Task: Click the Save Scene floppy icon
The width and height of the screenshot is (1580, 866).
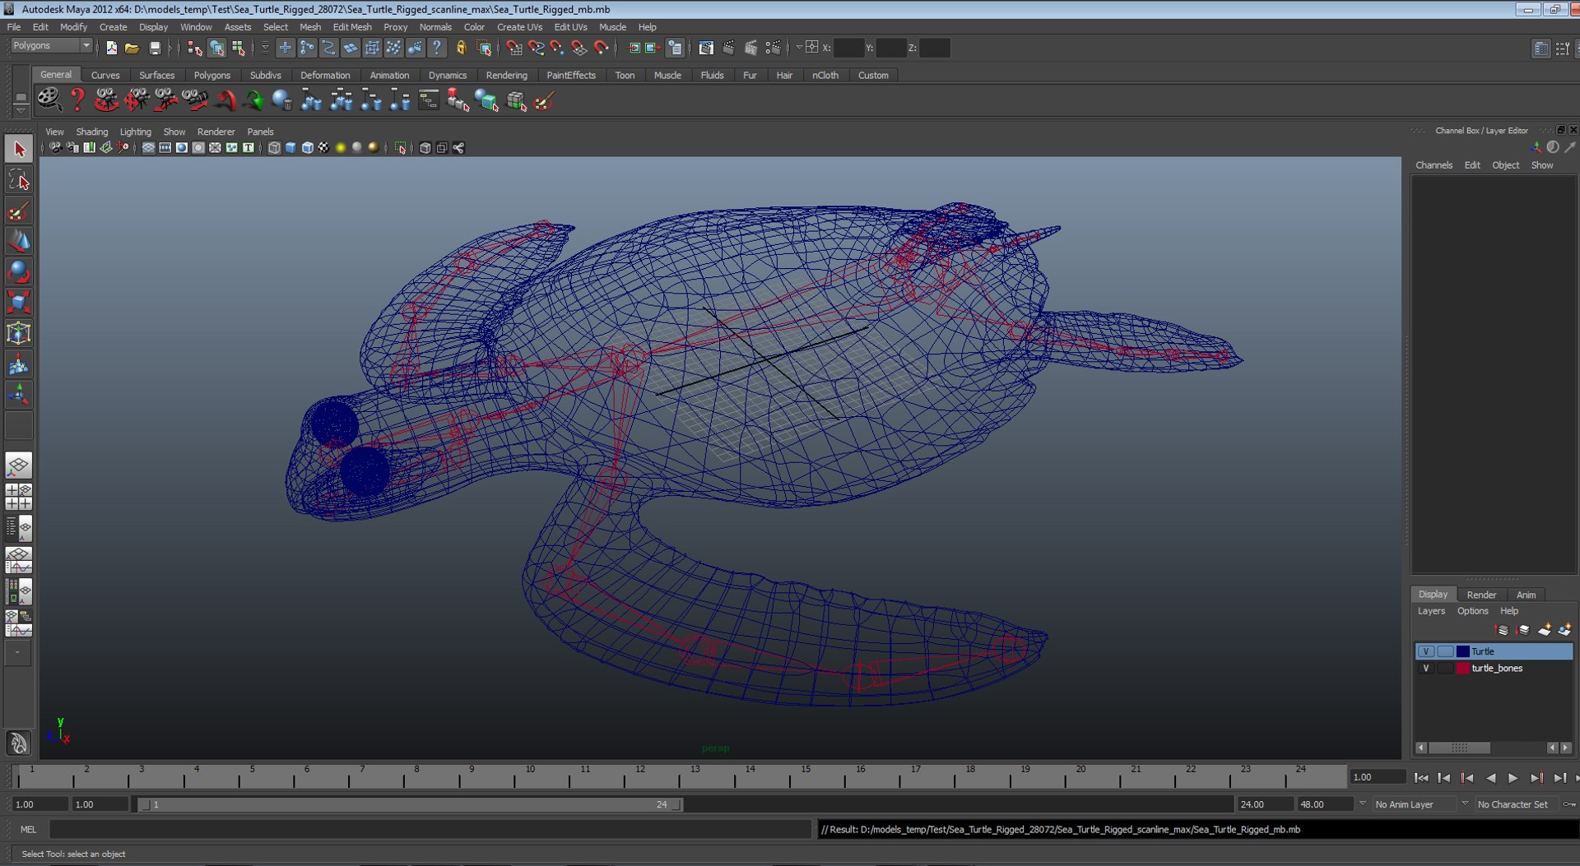Action: (154, 48)
